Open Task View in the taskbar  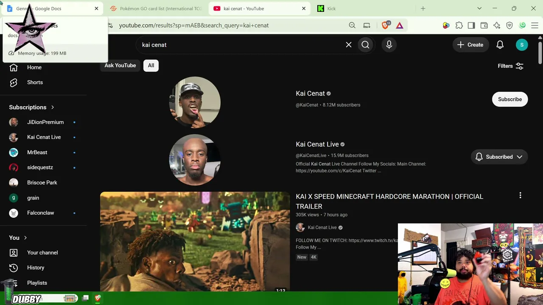click(x=85, y=298)
